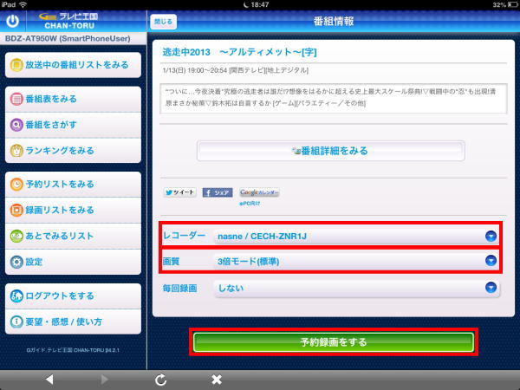Screen dimensions: 520x390
Task: Click the yellow icon beside 放送中の番組リストをみる
Action: tap(16, 65)
